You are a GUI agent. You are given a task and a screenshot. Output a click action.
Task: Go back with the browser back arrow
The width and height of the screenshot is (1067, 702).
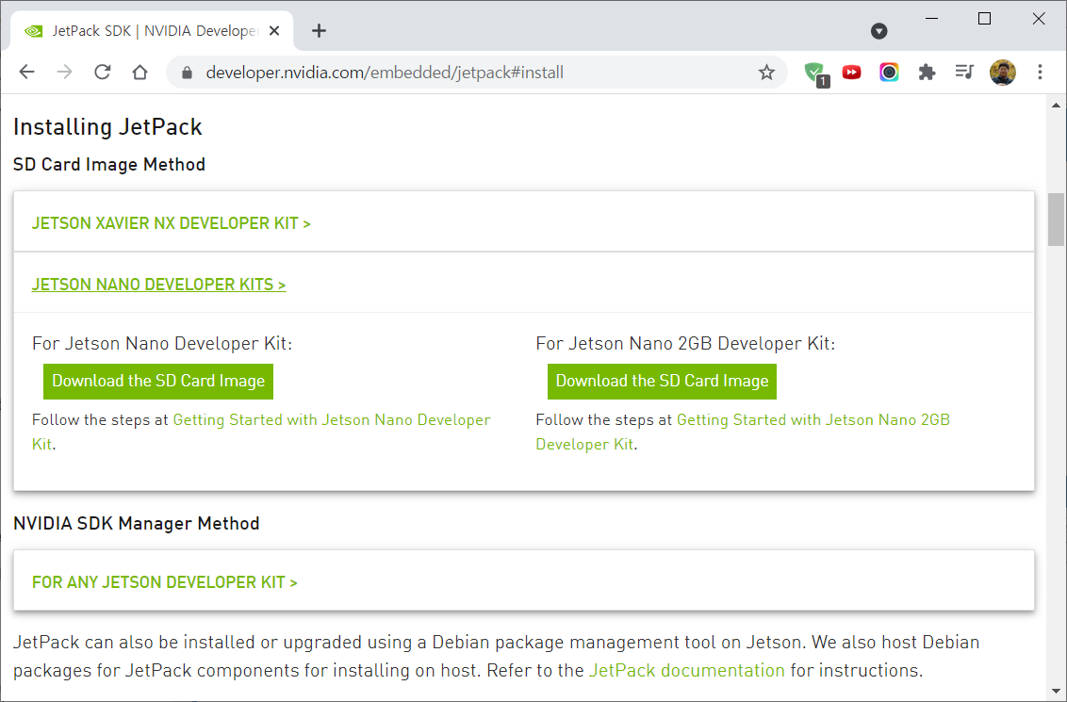tap(26, 73)
